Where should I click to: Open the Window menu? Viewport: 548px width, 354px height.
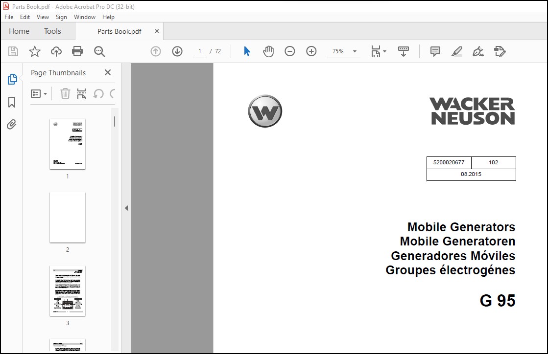coord(85,17)
